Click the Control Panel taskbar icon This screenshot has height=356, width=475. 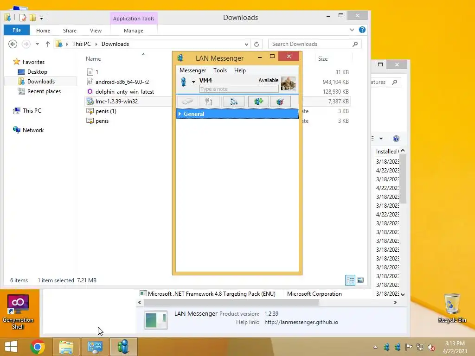coord(95,347)
